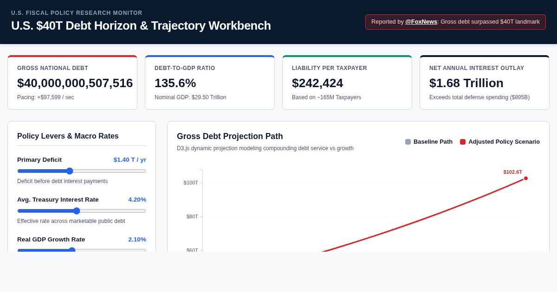Click the "4.20%" interest rate value
This screenshot has height=292, width=557.
[137, 200]
